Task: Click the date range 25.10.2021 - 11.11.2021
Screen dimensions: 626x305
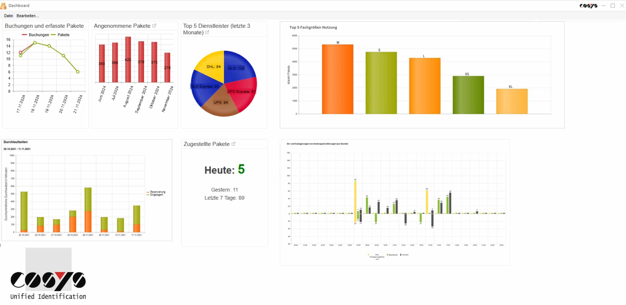Action: pos(17,149)
